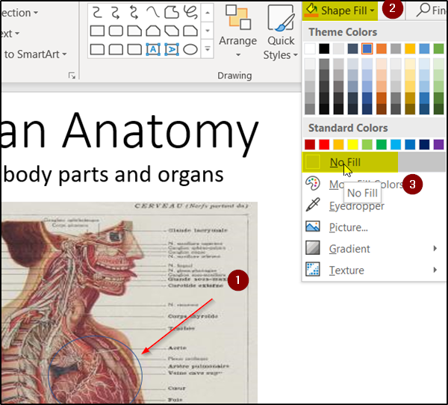Pick the Eyedropper fill option
The width and height of the screenshot is (448, 405).
[x=374, y=205]
